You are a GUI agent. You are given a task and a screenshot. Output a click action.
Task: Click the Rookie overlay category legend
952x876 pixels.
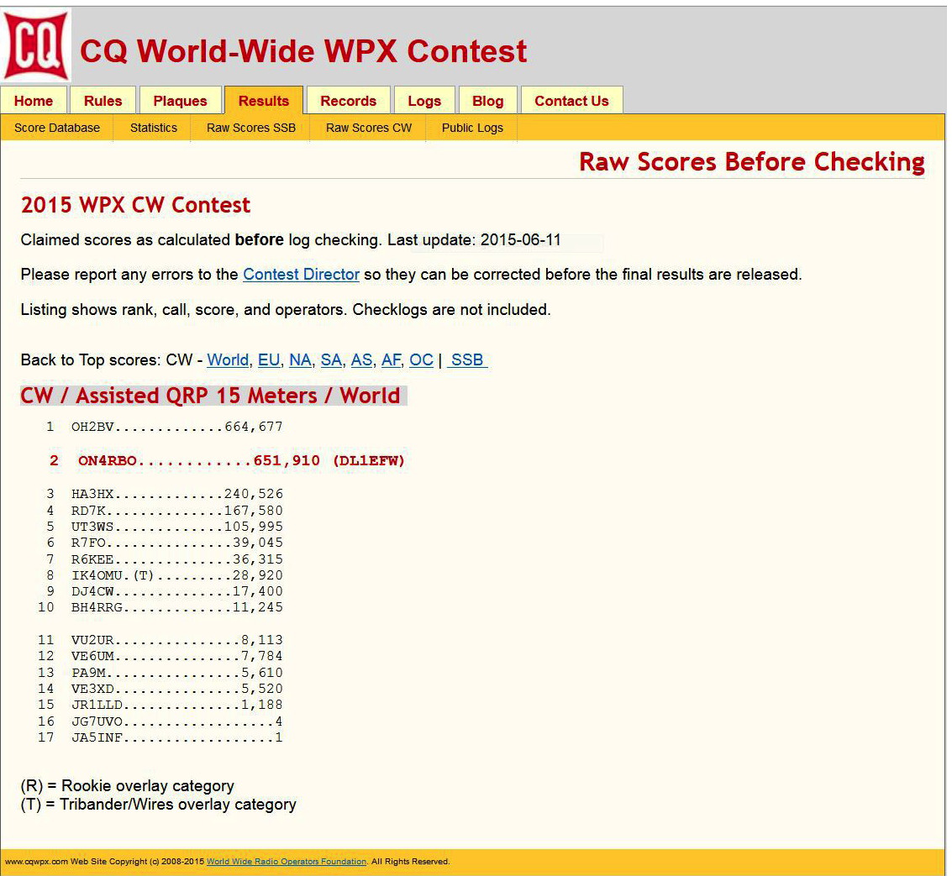coord(128,786)
